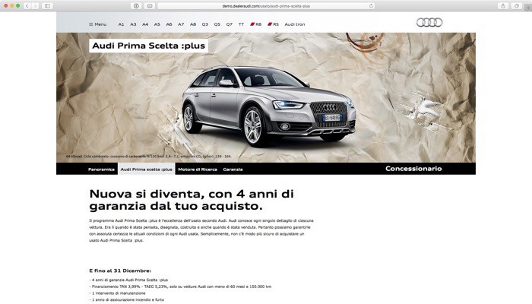Click the '4 anni di garanzia Audi Prima Scelta' bullet

pos(128,280)
